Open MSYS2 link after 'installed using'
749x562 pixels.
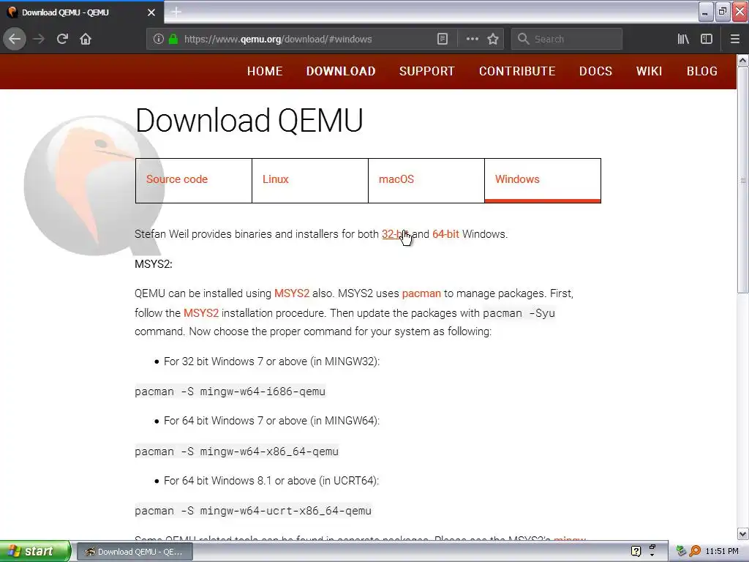(x=291, y=293)
